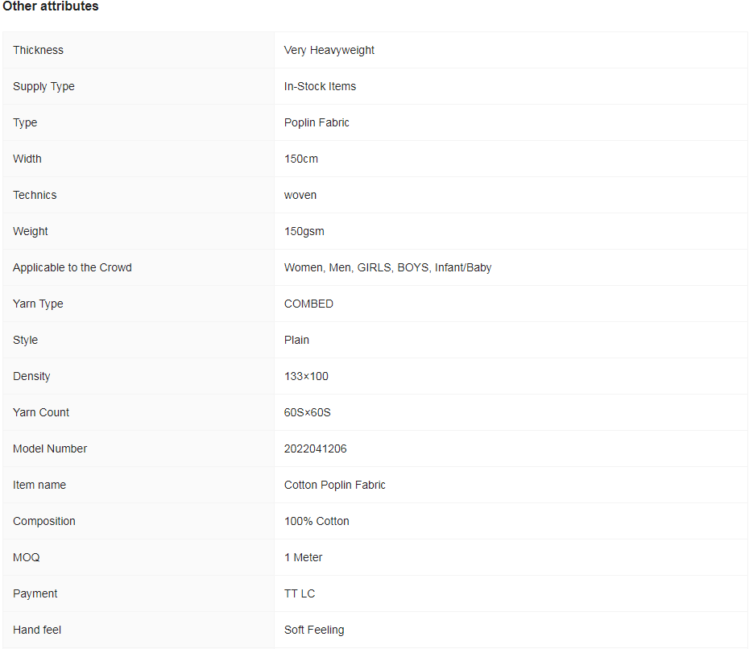Select the Poplin Fabric type value
The width and height of the screenshot is (749, 649).
(317, 122)
